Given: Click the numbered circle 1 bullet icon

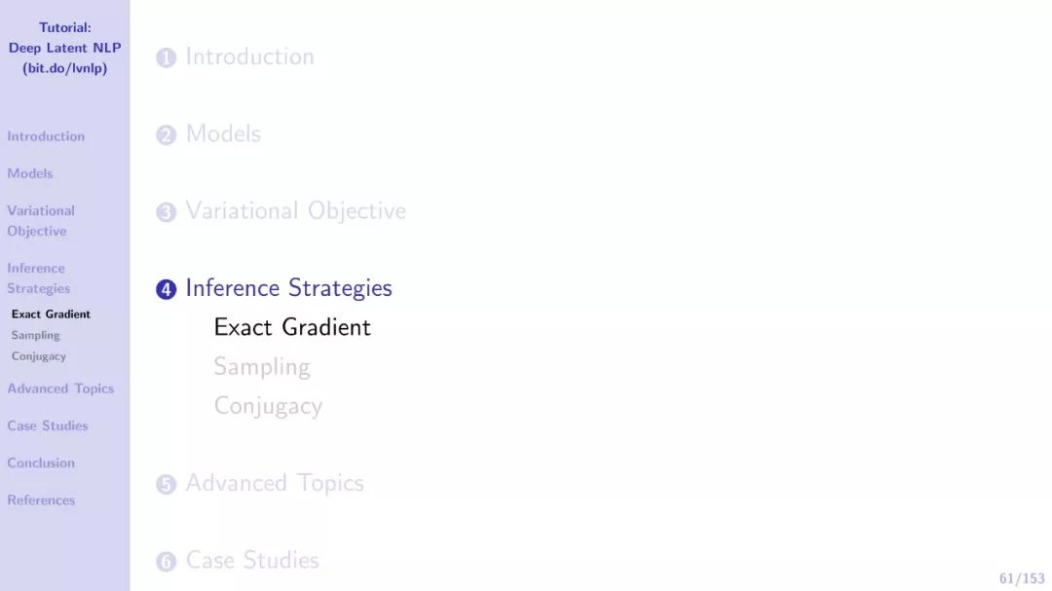Looking at the screenshot, I should click(166, 58).
